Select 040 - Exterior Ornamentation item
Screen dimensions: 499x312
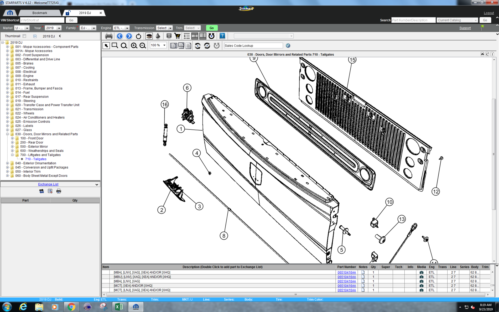(36, 163)
